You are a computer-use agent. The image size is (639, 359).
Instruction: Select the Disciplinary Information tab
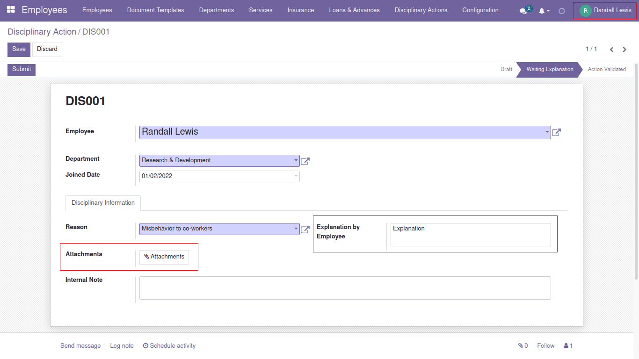[x=102, y=203]
